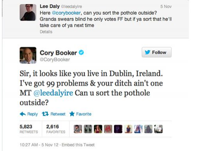Open the @CoryBooker handle under name
This screenshot has height=151, width=198.
55,60
